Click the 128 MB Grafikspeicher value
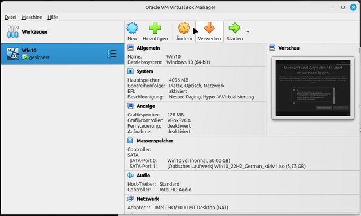The height and width of the screenshot is (216, 361). [175, 115]
